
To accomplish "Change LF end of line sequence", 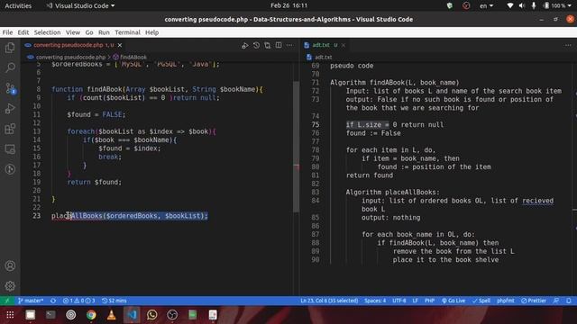I will (x=415, y=301).
